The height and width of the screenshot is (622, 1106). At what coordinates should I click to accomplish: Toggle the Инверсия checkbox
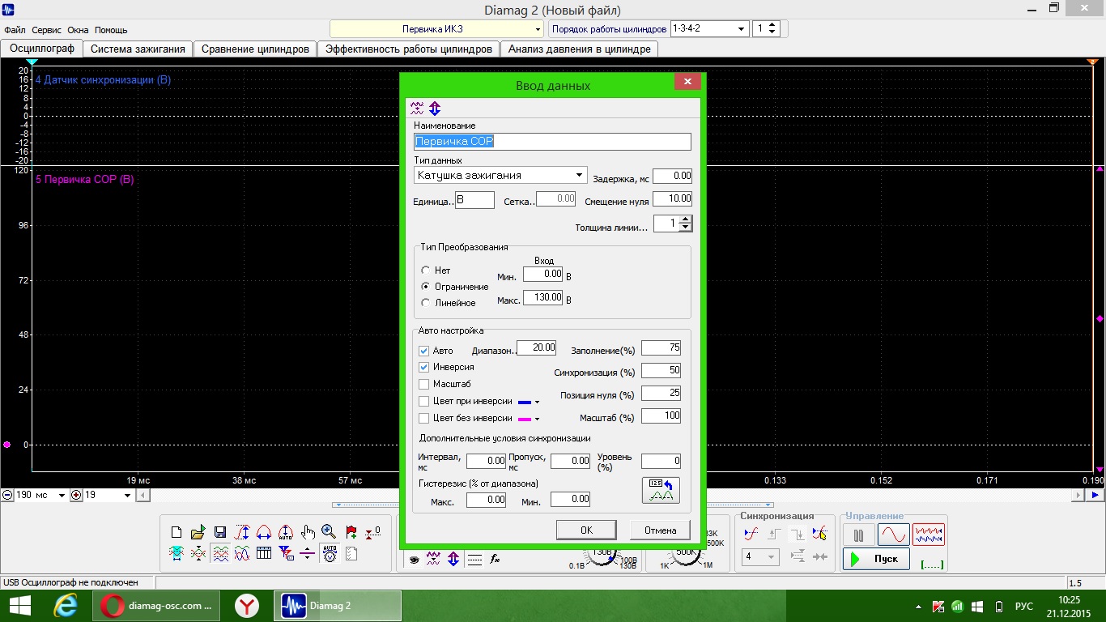point(423,368)
